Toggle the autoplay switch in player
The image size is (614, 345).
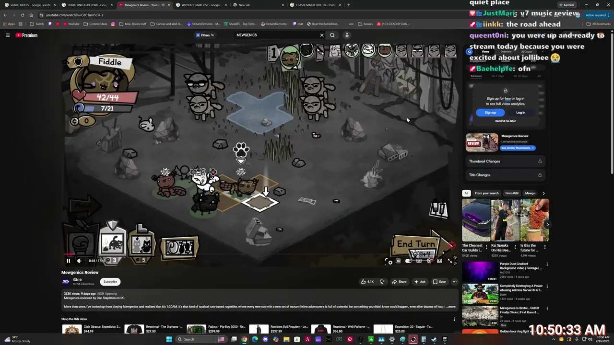point(409,261)
